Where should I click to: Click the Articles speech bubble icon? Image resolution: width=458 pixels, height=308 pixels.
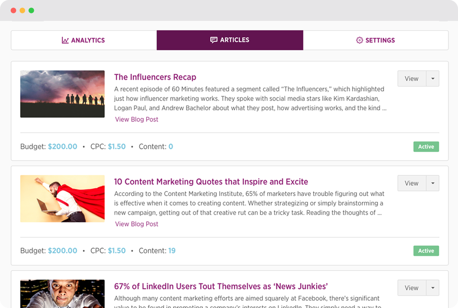[x=214, y=40]
